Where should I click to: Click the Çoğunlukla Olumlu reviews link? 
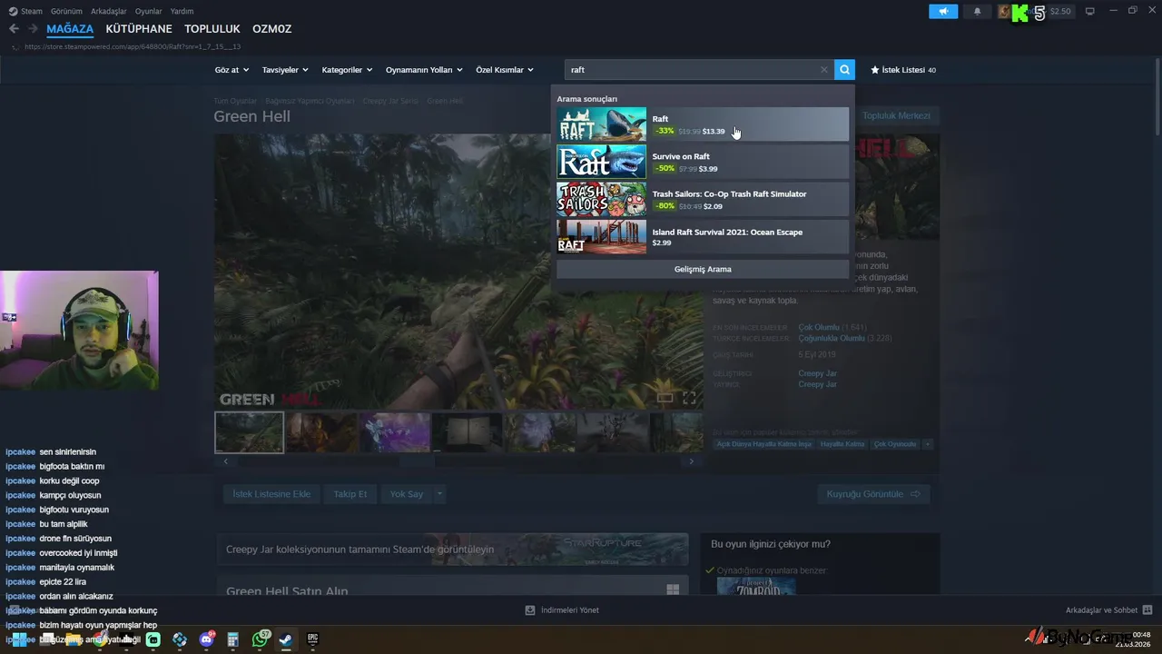point(832,338)
